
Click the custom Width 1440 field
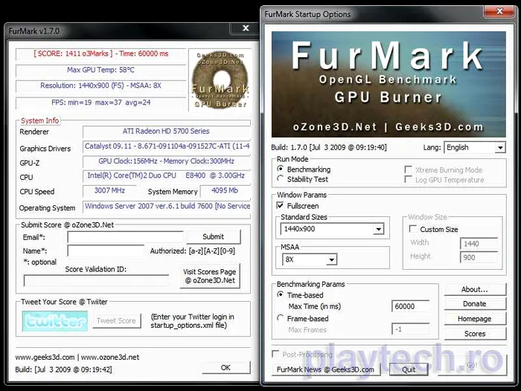pyautogui.click(x=479, y=244)
